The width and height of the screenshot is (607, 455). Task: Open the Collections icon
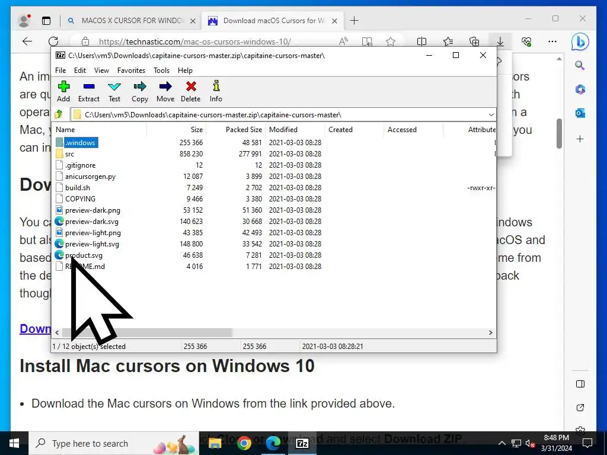(x=474, y=41)
